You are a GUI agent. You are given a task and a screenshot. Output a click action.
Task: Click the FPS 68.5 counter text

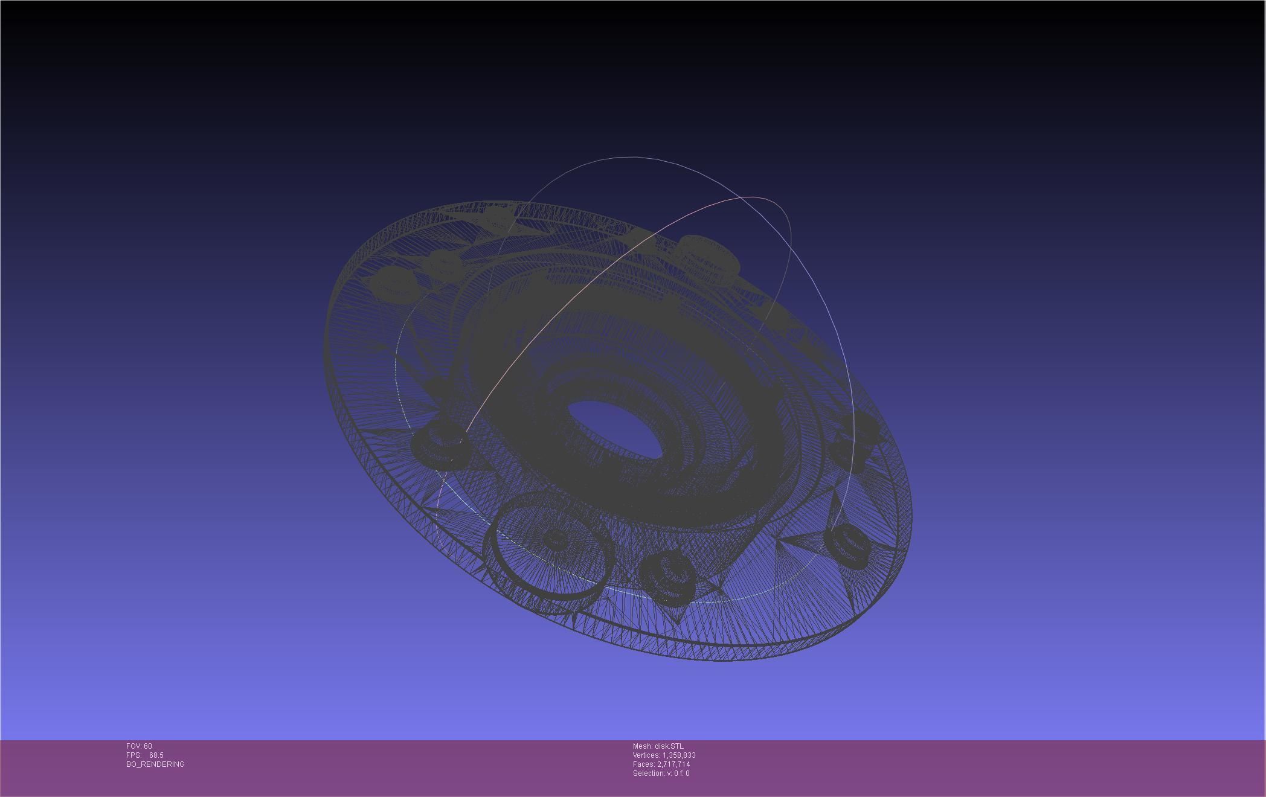pos(145,755)
